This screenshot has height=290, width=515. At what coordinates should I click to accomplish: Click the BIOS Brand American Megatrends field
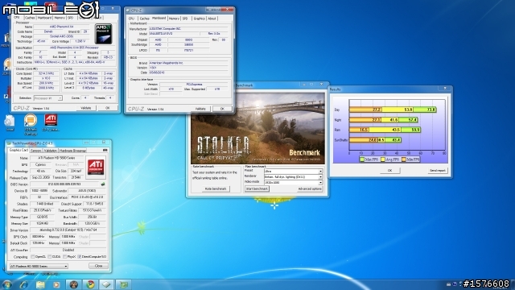point(188,63)
